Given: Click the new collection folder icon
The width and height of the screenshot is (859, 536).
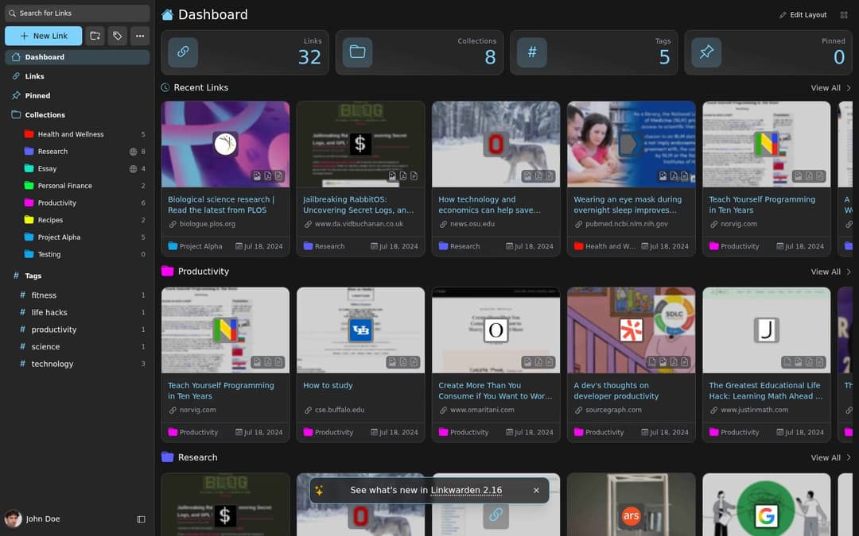Looking at the screenshot, I should [95, 36].
